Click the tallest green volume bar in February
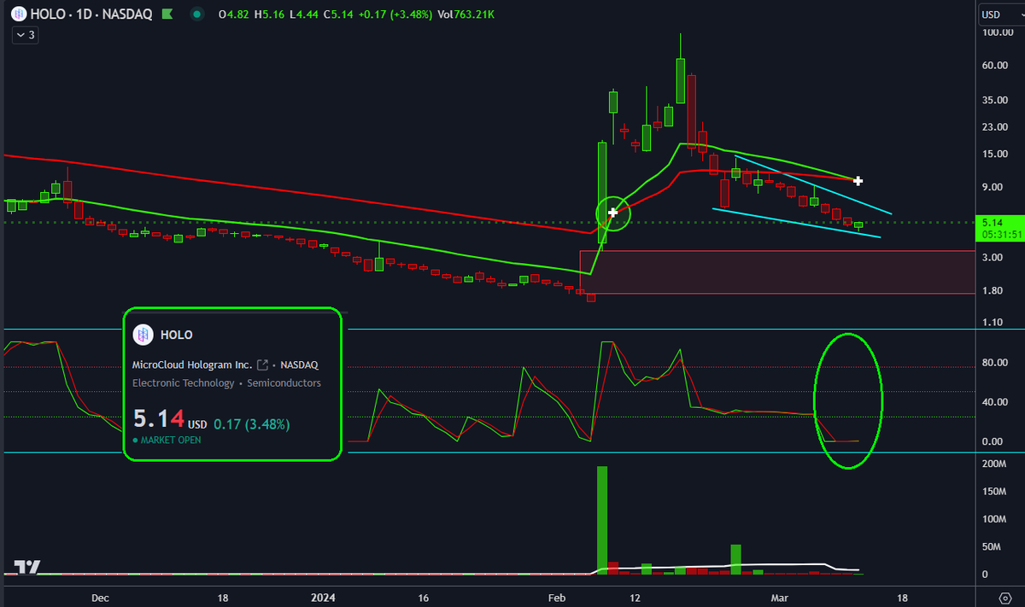 point(602,520)
